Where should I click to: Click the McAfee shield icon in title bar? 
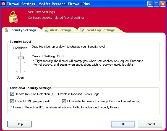pyautogui.click(x=3, y=4)
